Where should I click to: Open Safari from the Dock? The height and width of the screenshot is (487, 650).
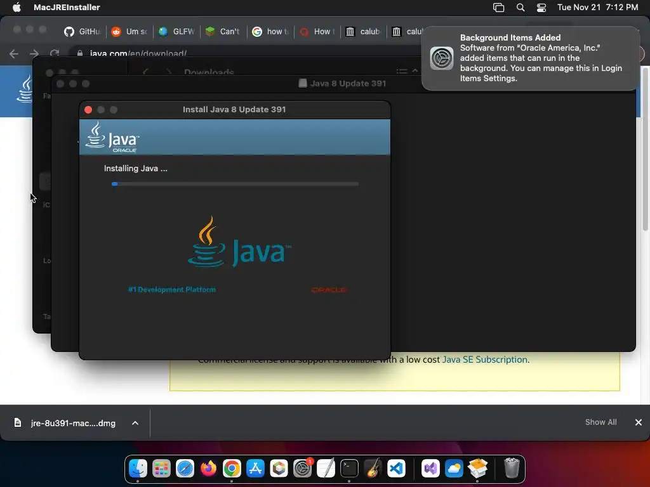pos(185,469)
